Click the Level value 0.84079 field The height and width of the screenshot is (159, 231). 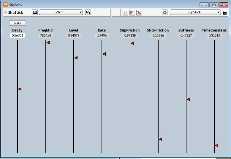pos(74,35)
